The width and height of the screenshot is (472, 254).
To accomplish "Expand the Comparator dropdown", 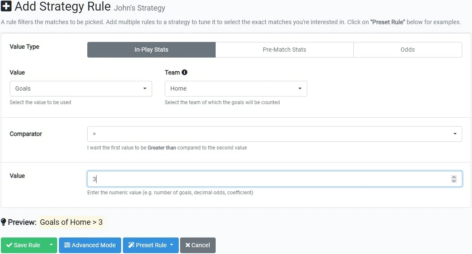I will pos(275,133).
